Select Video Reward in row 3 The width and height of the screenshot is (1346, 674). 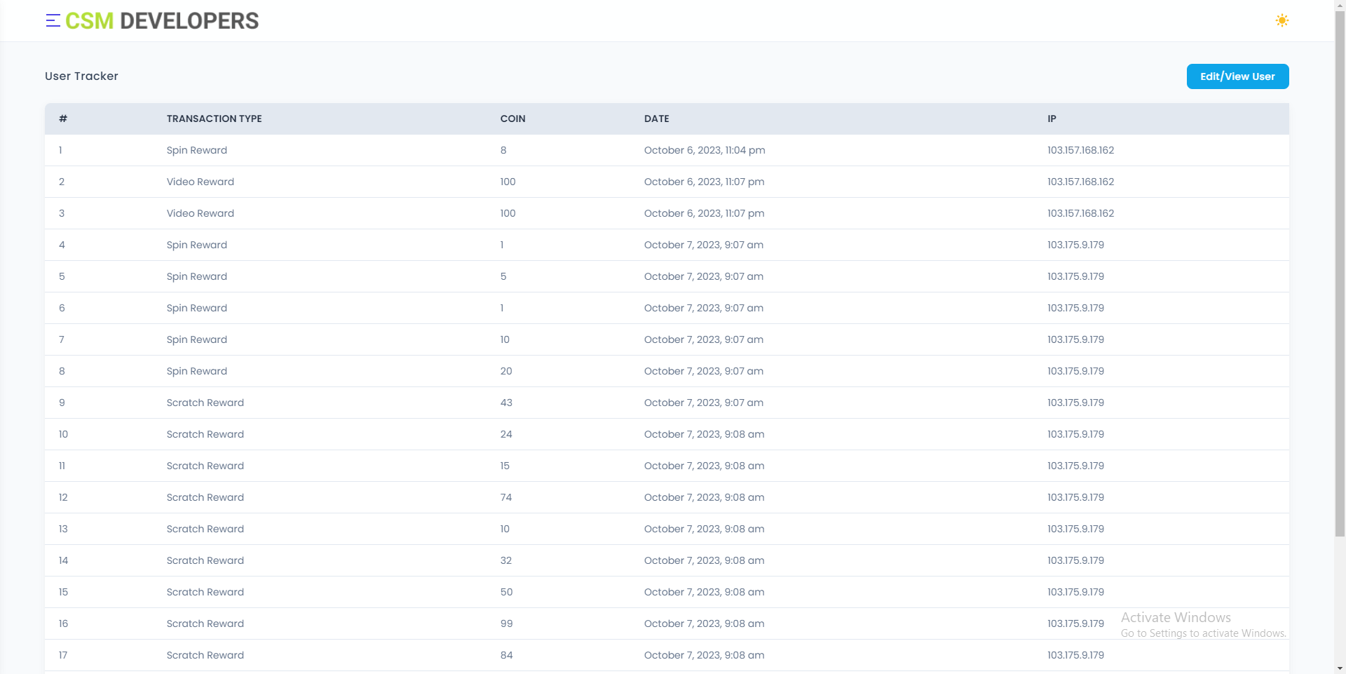coord(200,213)
